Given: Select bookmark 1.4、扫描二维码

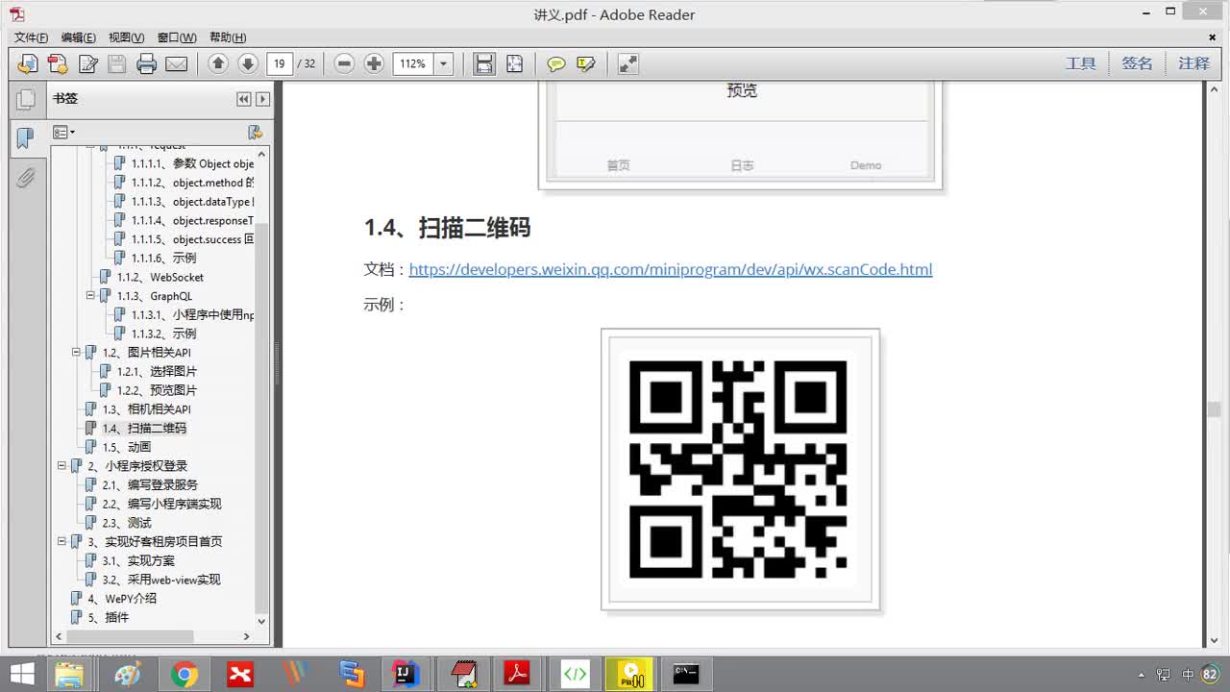Looking at the screenshot, I should click(144, 429).
